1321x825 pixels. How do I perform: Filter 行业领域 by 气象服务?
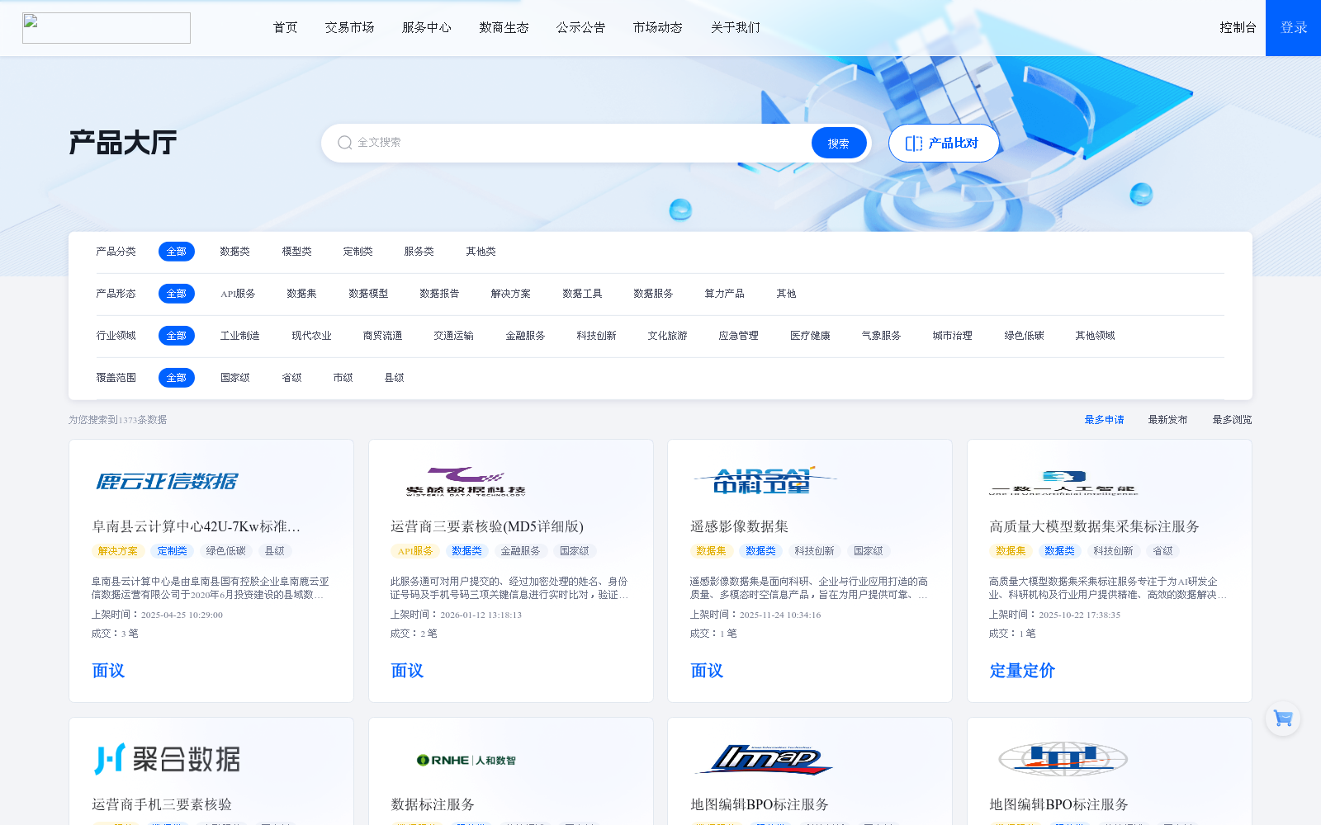[882, 336]
